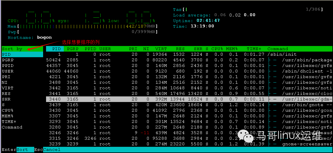Click the Load average values
Viewport: 333px width, 153px height.
pos(235,15)
